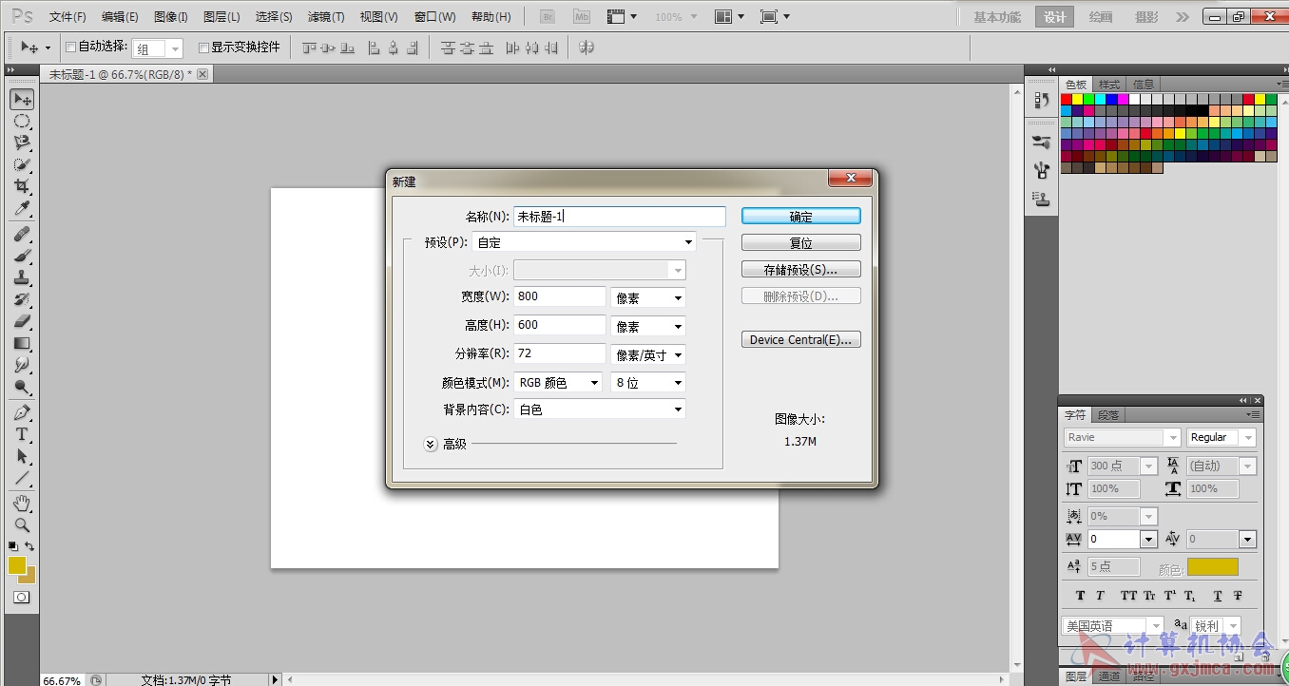Select the Pen tool
1289x686 pixels.
pyautogui.click(x=22, y=413)
